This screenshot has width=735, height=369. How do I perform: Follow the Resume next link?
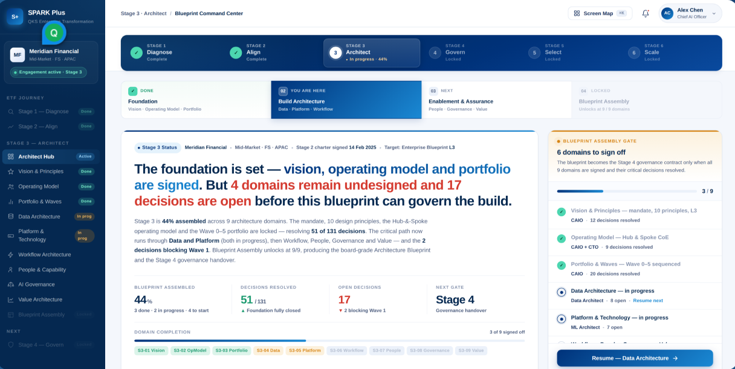click(648, 300)
